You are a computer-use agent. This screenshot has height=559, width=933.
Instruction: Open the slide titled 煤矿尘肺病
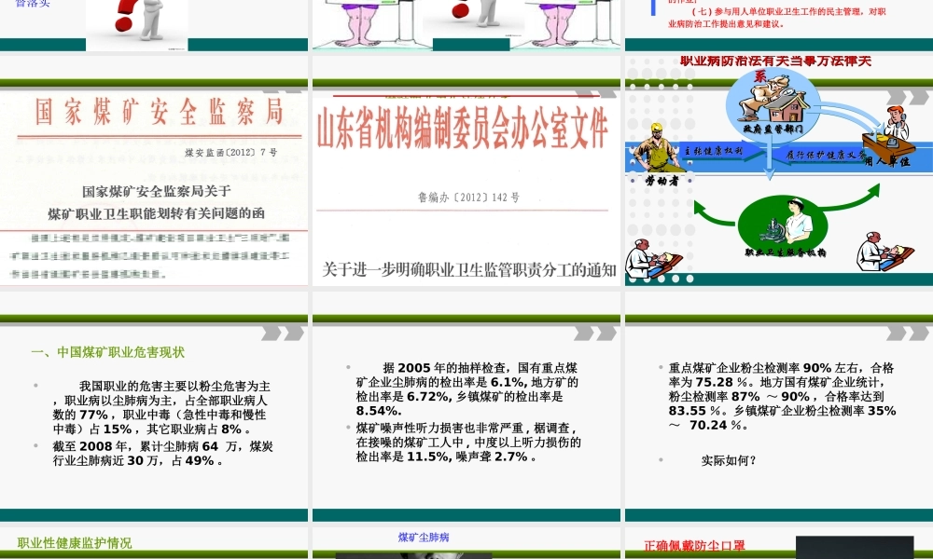click(x=466, y=543)
